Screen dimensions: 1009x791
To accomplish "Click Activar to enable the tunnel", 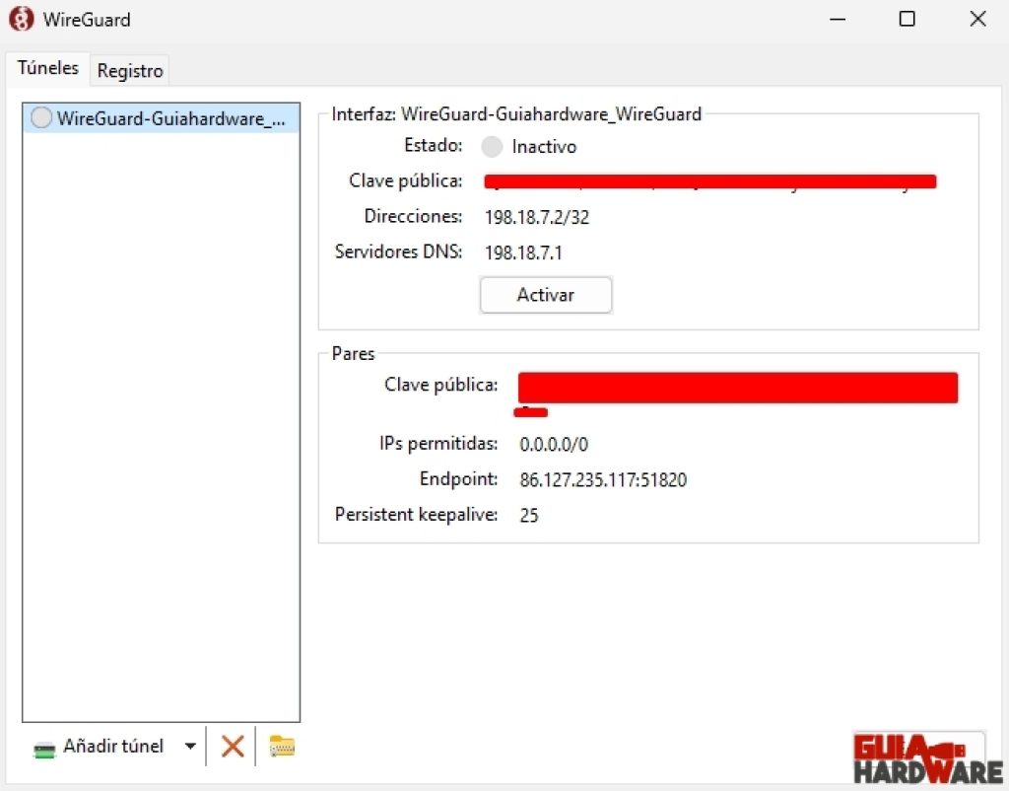I will point(545,295).
